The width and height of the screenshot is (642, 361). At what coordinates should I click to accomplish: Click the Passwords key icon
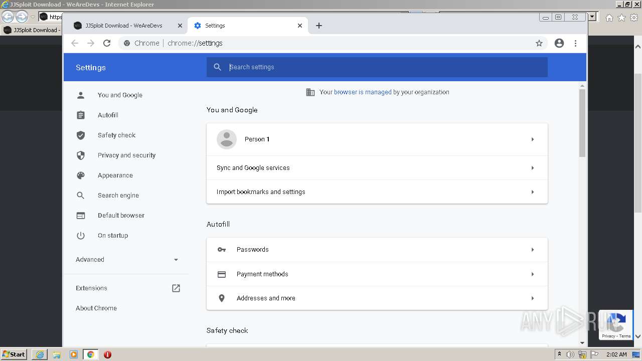click(222, 249)
